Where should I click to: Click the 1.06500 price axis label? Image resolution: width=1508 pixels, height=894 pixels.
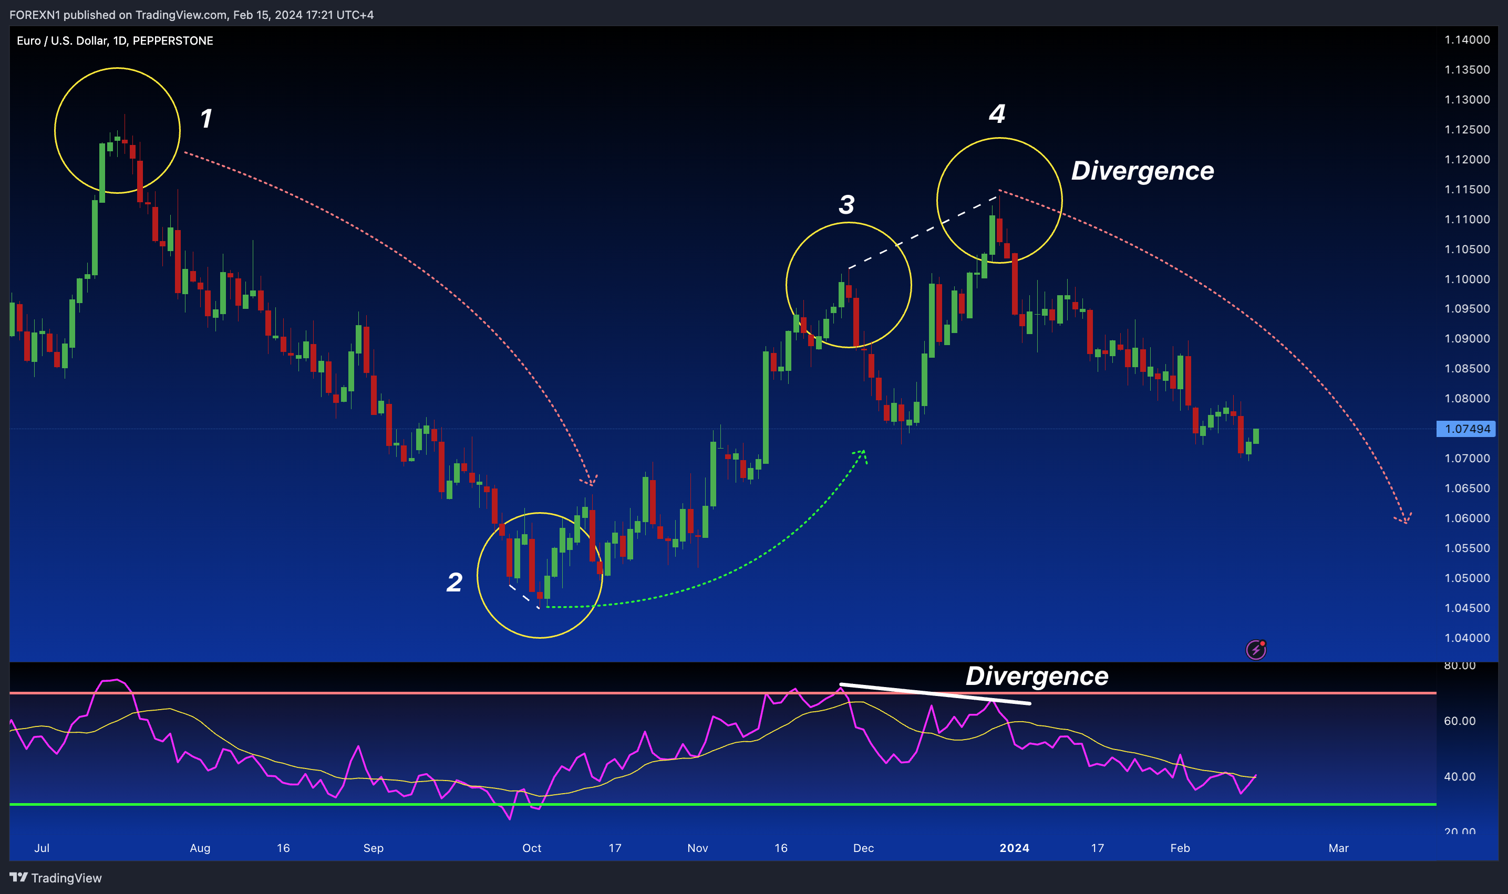click(x=1467, y=488)
